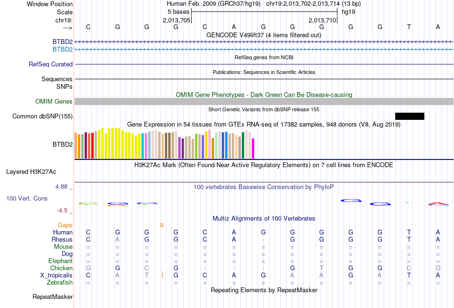Open Common dbSNP(155) track label

point(43,116)
